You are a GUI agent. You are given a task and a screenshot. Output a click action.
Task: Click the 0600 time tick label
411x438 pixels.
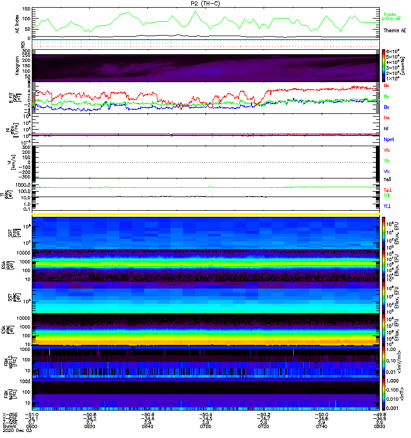pyautogui.click(x=32, y=427)
